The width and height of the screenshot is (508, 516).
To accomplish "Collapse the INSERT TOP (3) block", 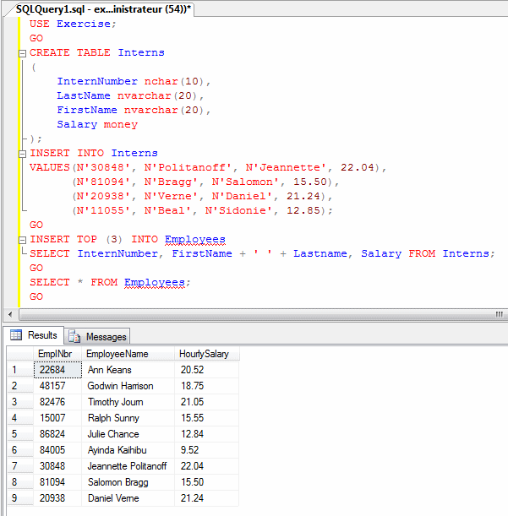I will point(23,240).
